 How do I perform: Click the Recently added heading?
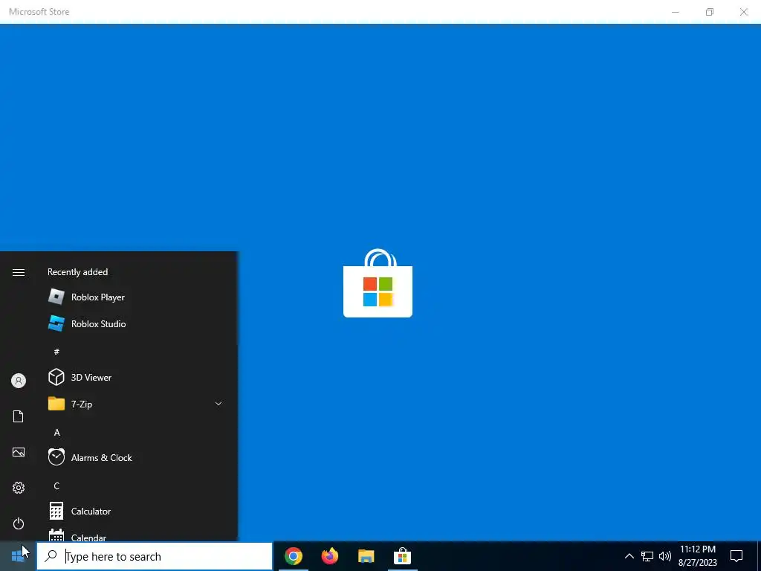(77, 272)
